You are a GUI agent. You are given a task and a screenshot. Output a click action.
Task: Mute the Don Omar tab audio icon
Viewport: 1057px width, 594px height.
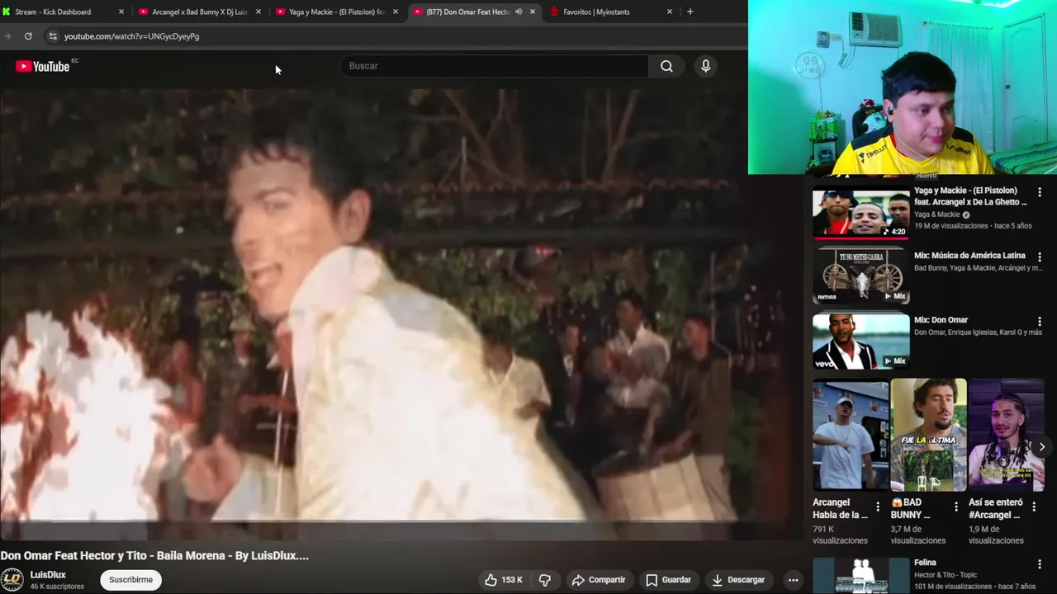tap(519, 12)
